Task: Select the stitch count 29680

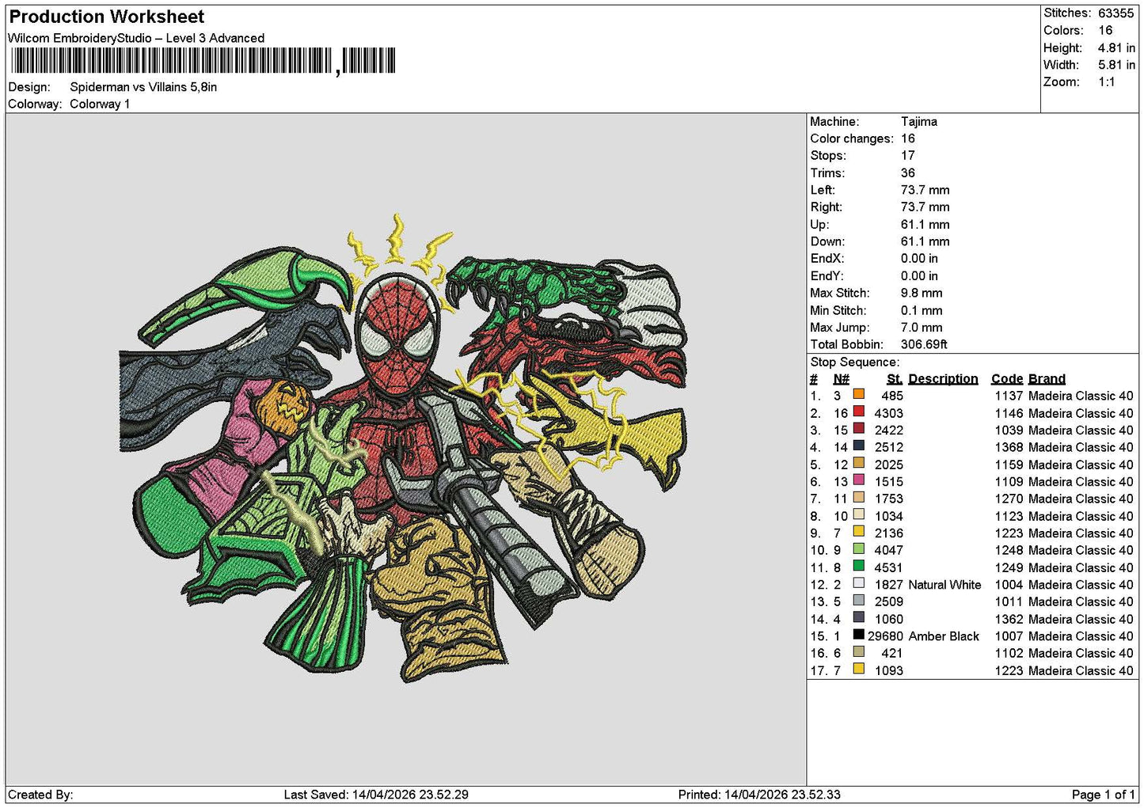Action: 885,636
